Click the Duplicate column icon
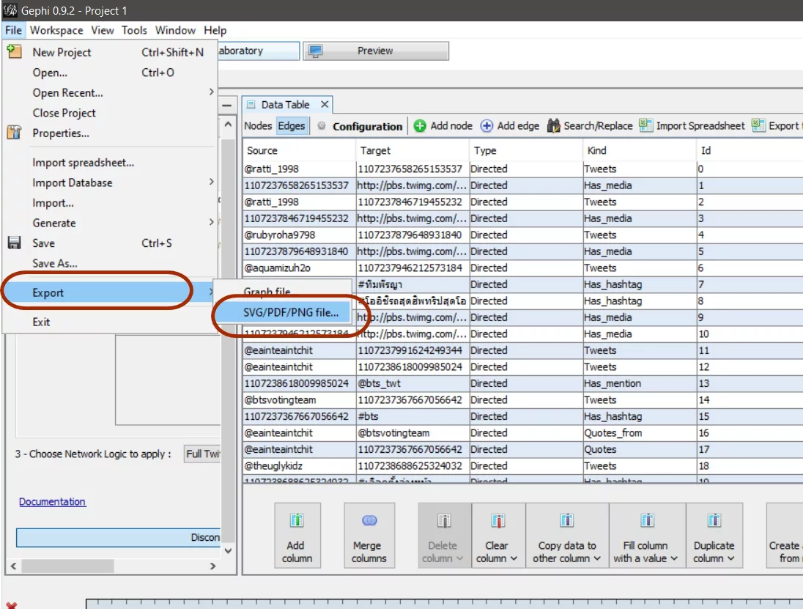This screenshot has width=803, height=609. 714,520
